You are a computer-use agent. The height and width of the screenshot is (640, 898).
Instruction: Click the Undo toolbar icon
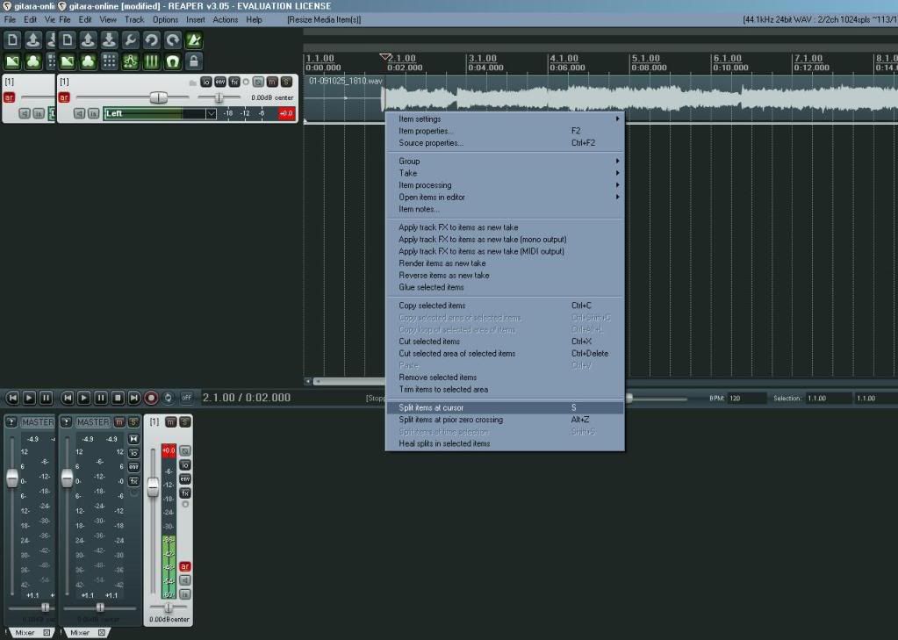click(x=151, y=40)
